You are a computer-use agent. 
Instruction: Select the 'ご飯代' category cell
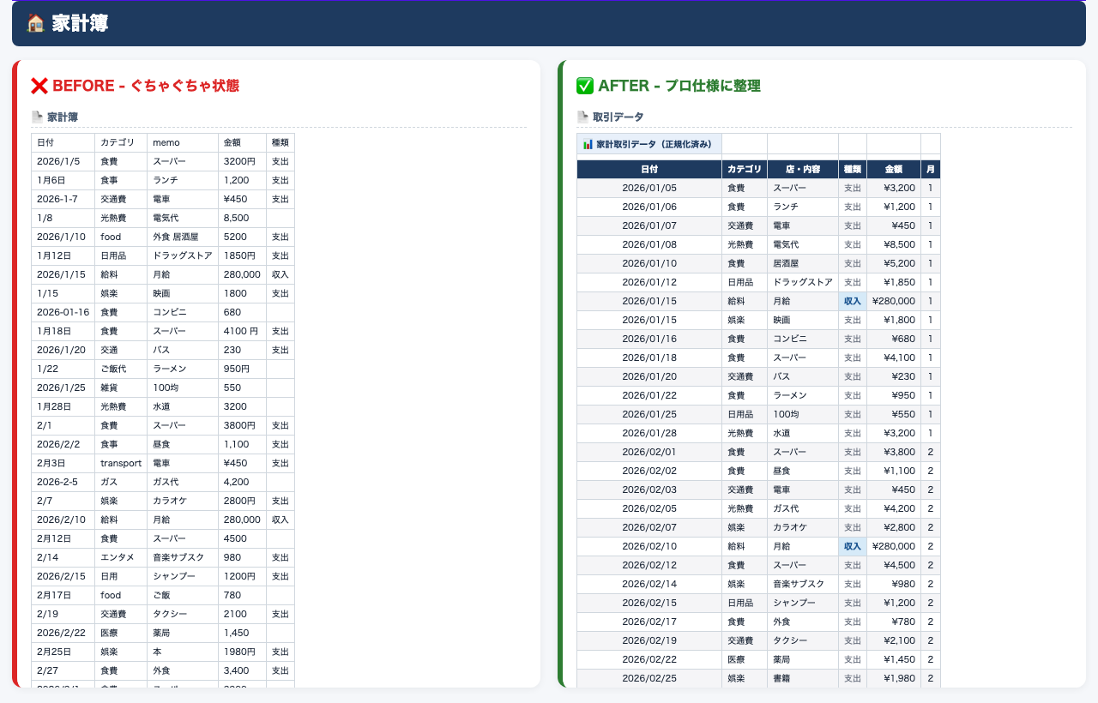click(x=121, y=369)
